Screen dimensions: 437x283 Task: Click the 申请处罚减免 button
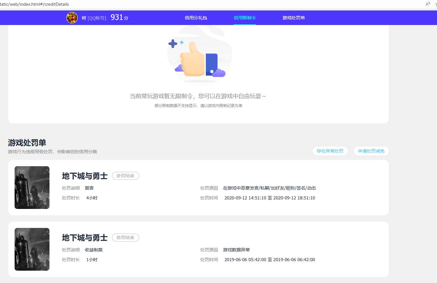tap(371, 151)
